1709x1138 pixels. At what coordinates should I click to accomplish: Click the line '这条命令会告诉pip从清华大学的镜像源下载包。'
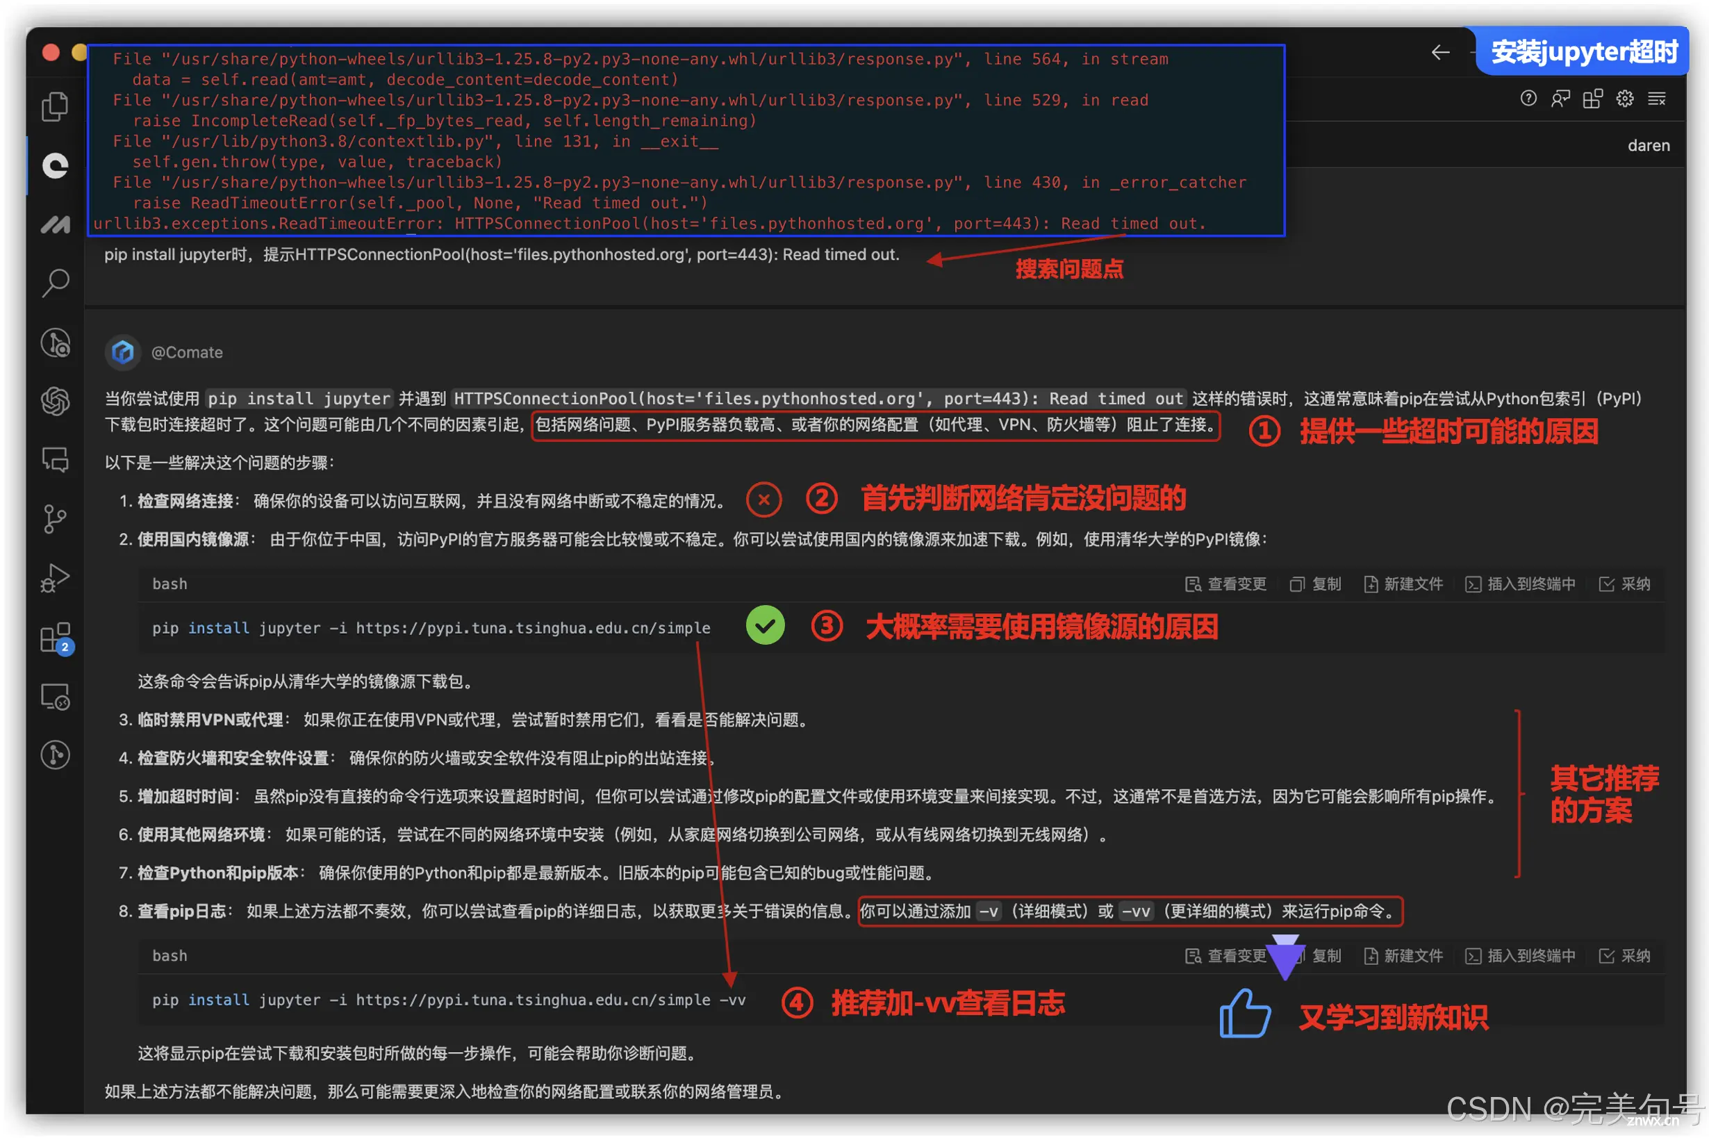coord(307,681)
